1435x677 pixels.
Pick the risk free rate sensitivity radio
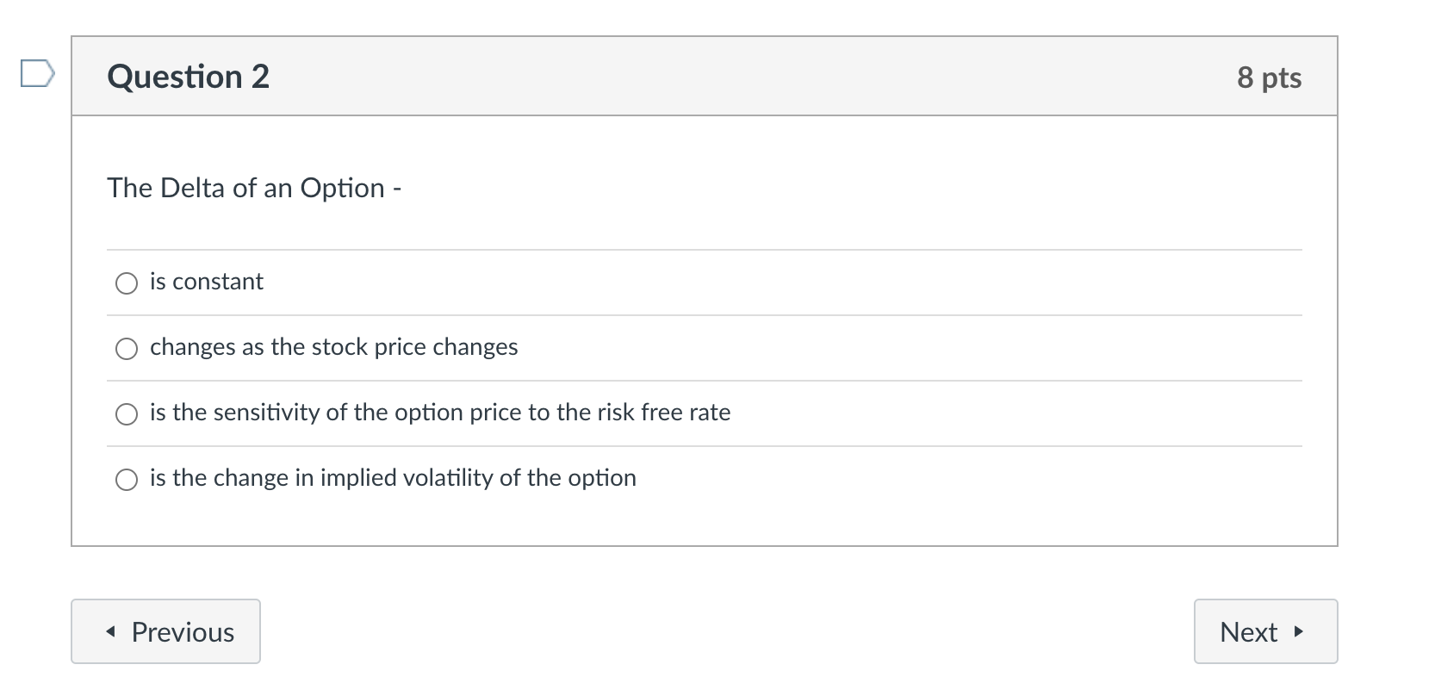127,414
